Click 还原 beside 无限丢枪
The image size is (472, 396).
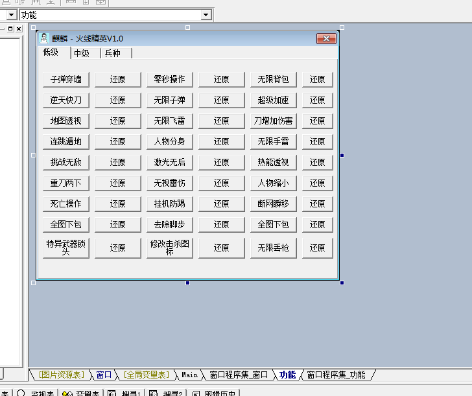click(317, 248)
